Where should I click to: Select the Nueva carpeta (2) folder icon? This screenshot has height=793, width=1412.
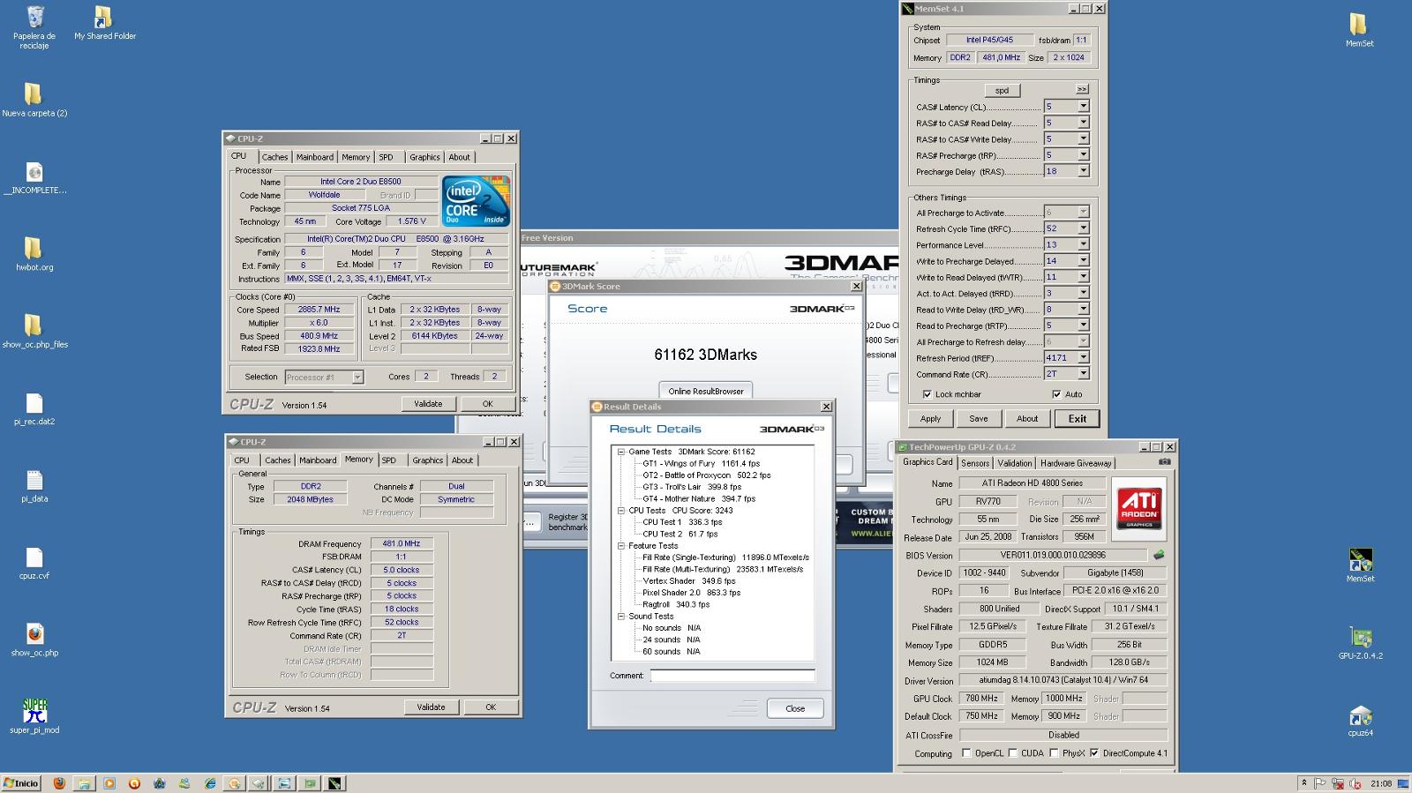[33, 94]
